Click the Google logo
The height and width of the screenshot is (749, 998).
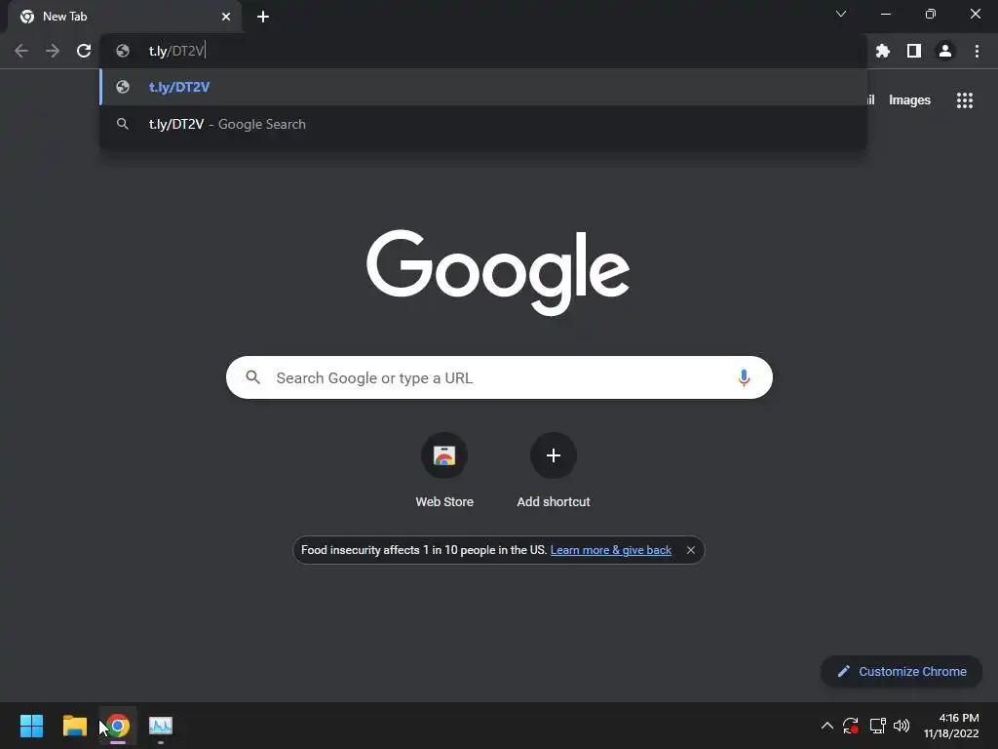(498, 272)
